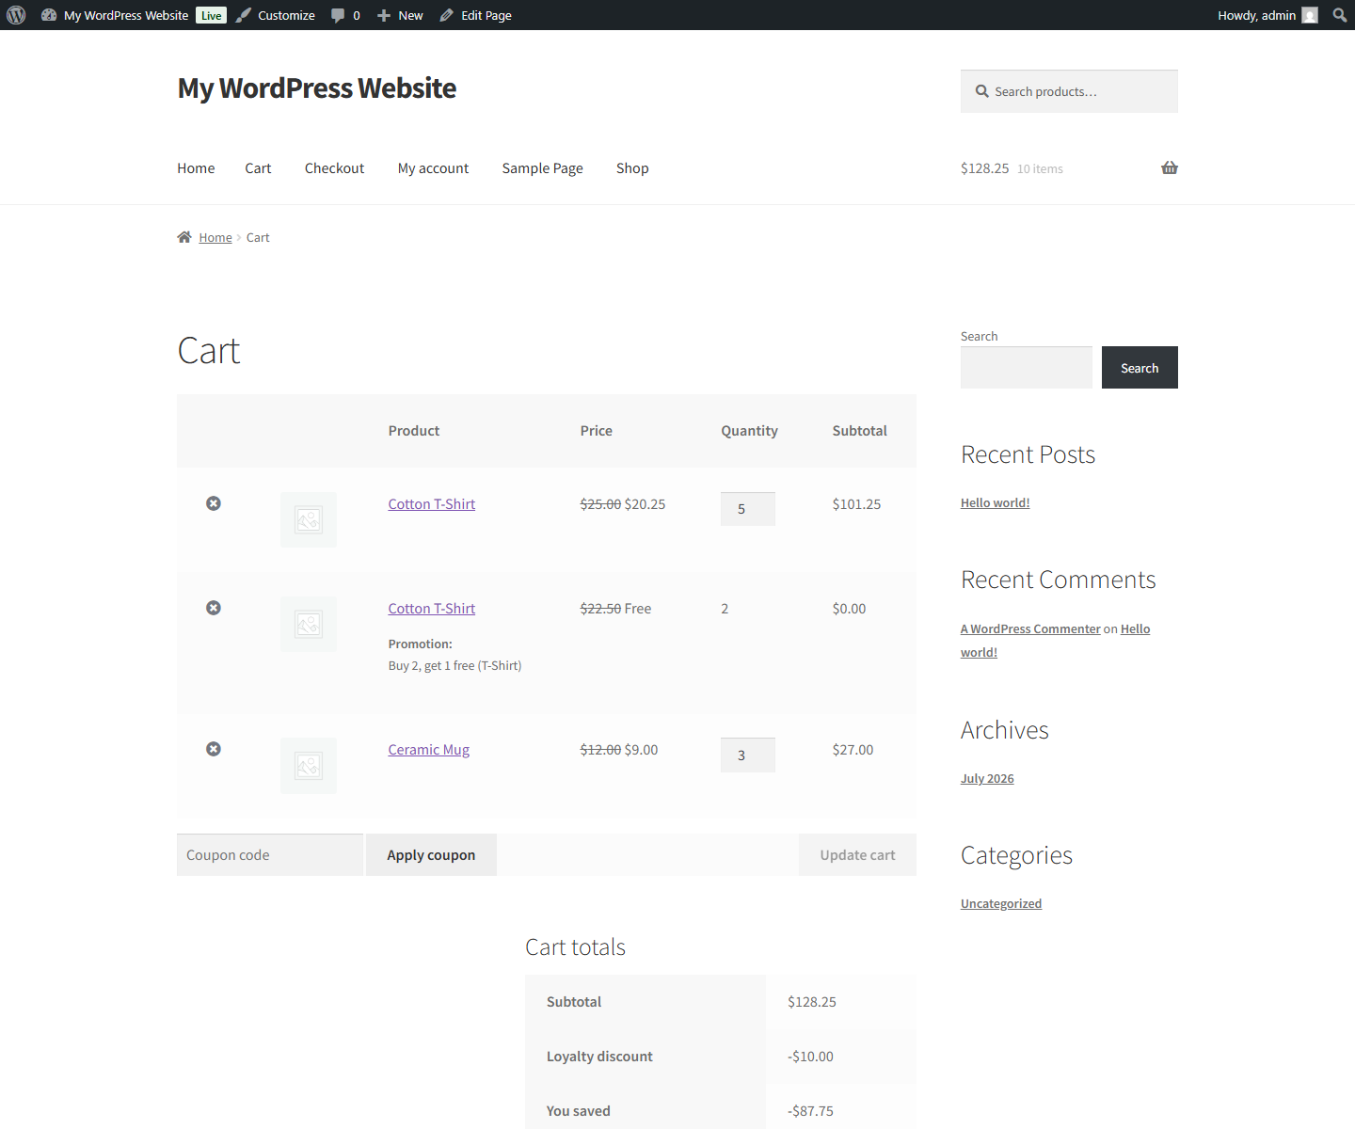The height and width of the screenshot is (1129, 1355).
Task: Open the admin bar search magnifier
Action: 1340,15
